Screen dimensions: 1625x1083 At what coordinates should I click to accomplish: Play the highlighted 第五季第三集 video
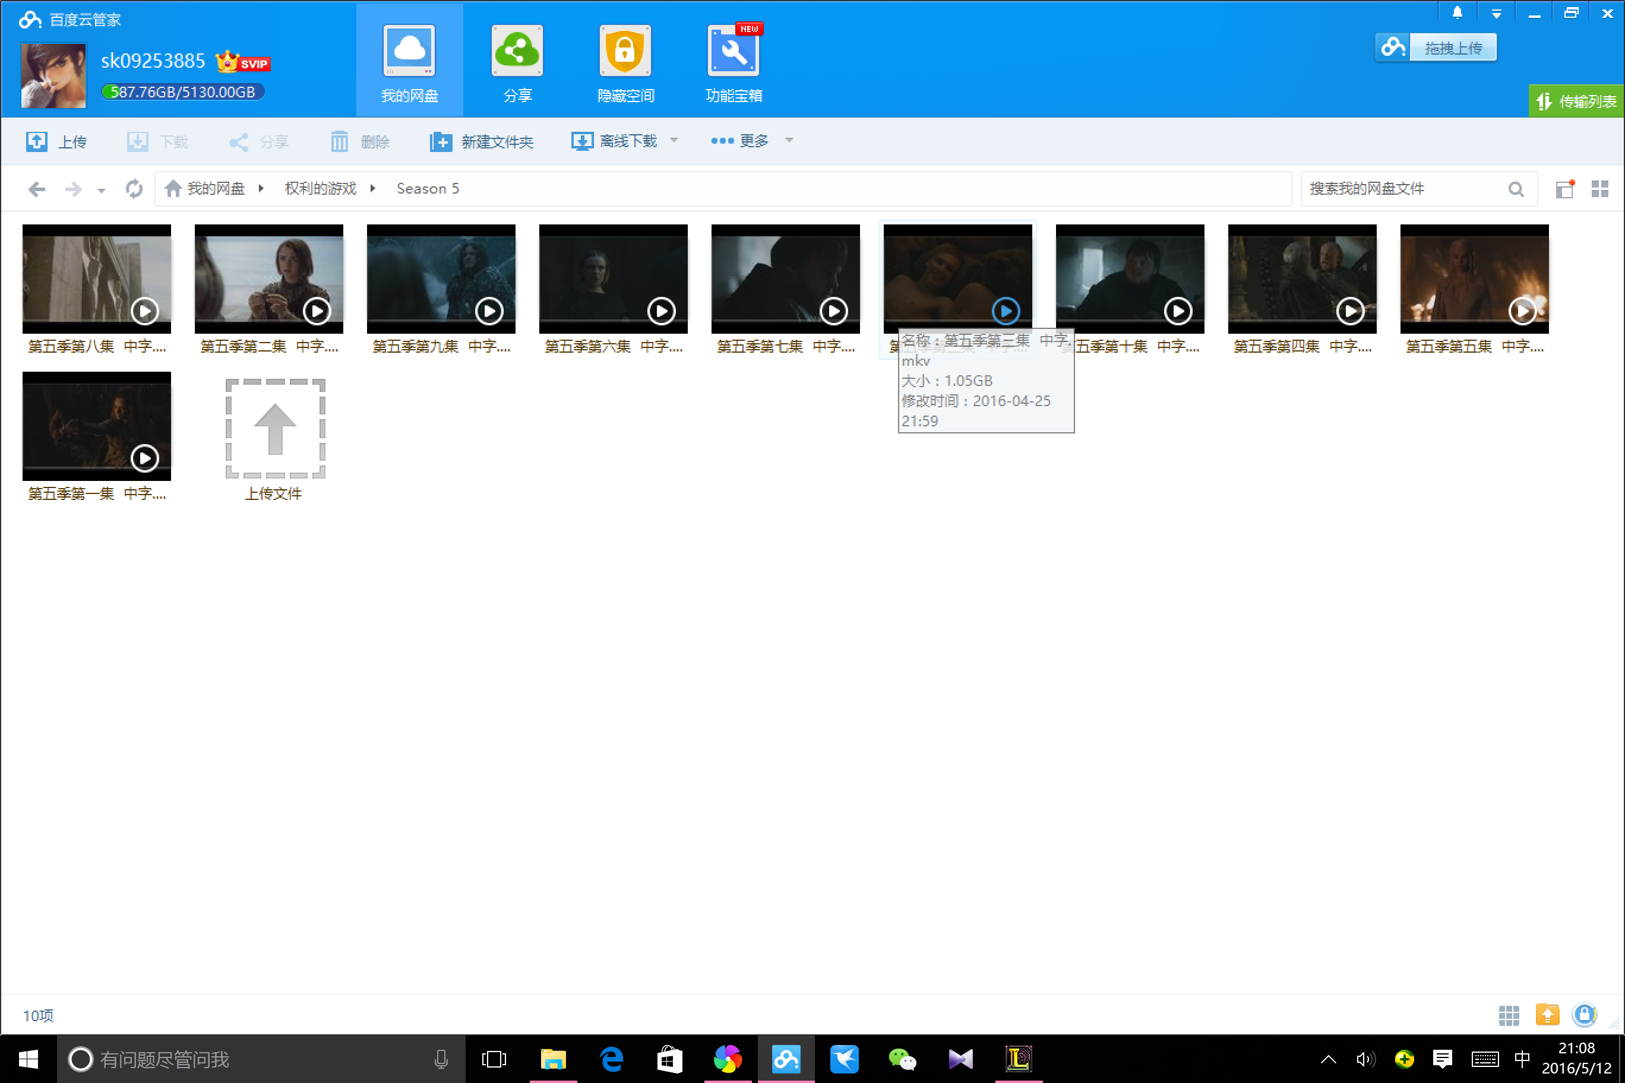point(1006,311)
